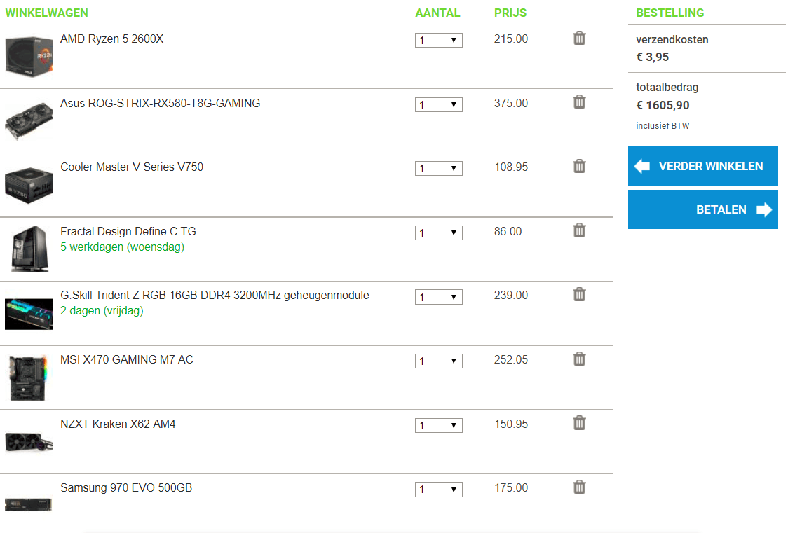Viewport: 788px width, 533px height.
Task: Click the Asus RX580 graphics card thumbnail
Action: point(29,121)
